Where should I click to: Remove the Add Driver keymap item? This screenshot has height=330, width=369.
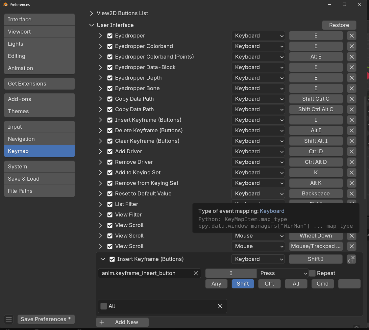(x=352, y=152)
